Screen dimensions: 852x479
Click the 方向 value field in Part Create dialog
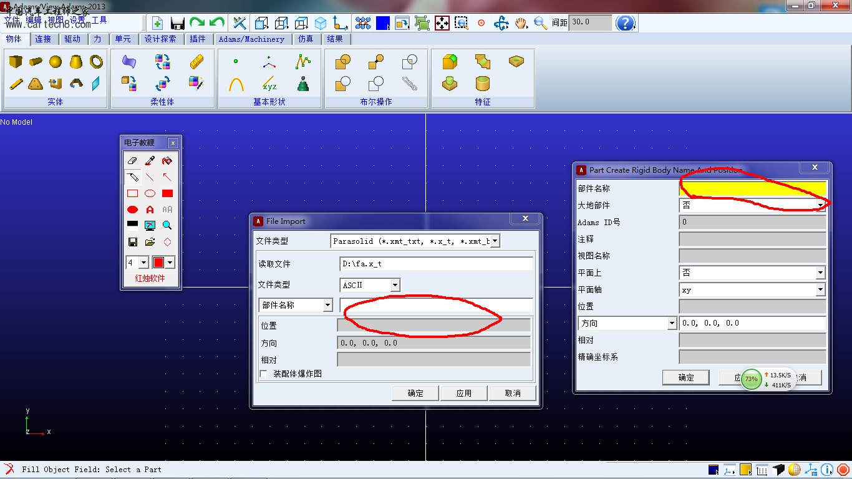pos(753,323)
